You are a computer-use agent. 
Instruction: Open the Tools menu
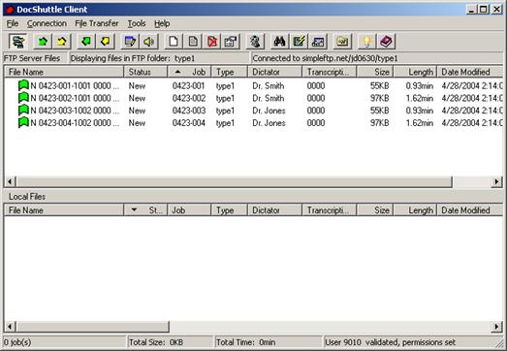[137, 23]
